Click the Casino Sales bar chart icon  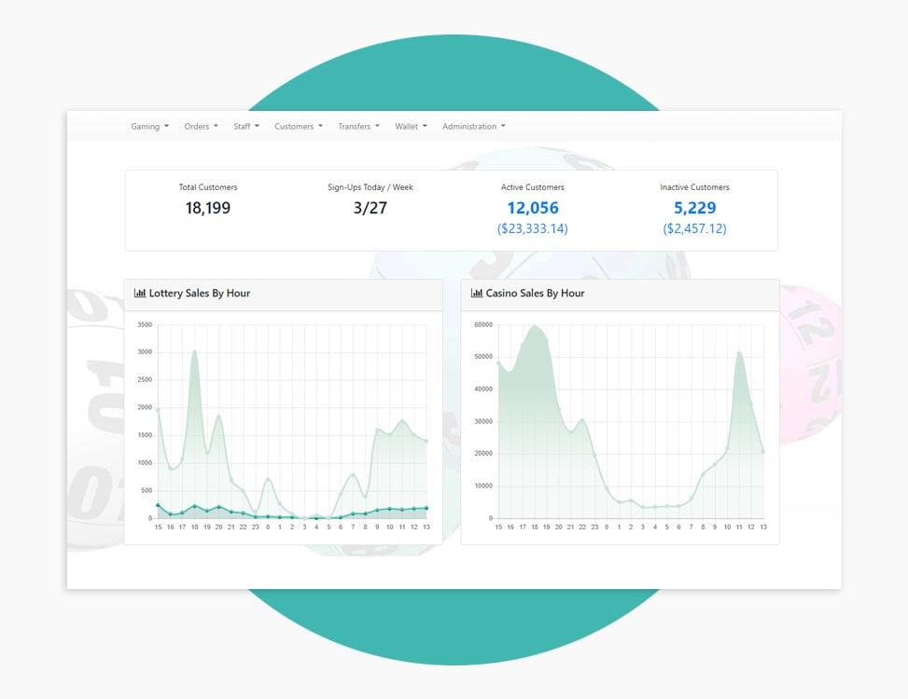pyautogui.click(x=477, y=294)
